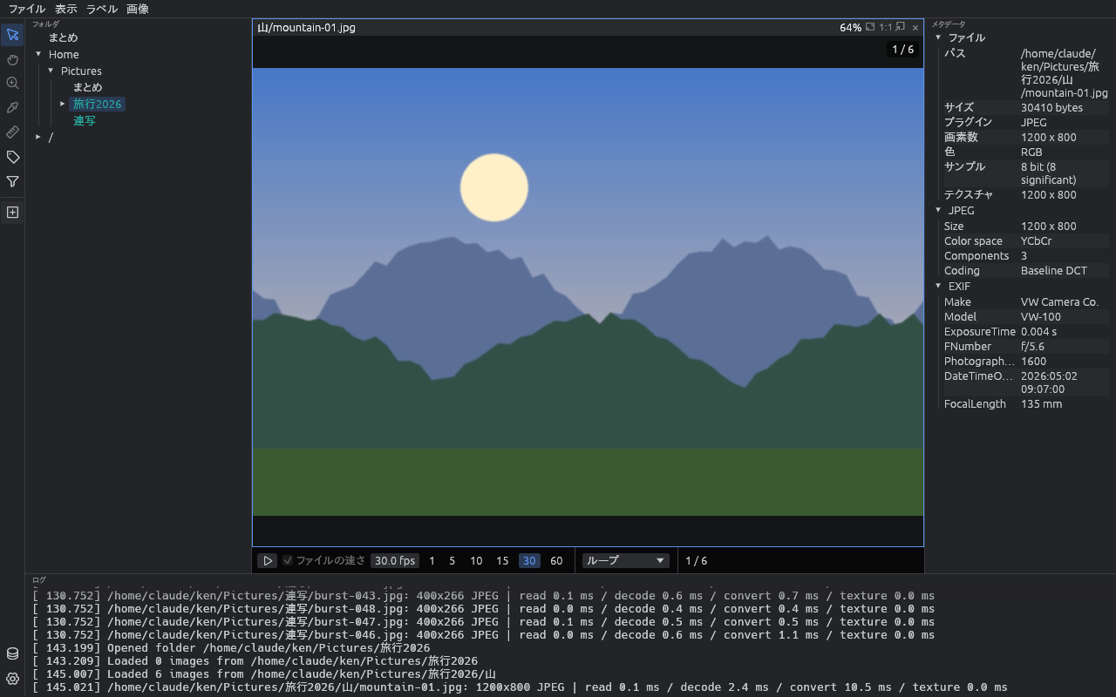Collapse the Pictures folder node
1116x697 pixels.
[51, 71]
